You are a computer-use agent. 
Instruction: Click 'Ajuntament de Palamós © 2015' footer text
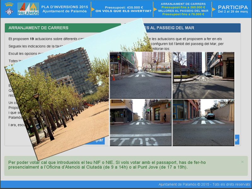point(184,184)
